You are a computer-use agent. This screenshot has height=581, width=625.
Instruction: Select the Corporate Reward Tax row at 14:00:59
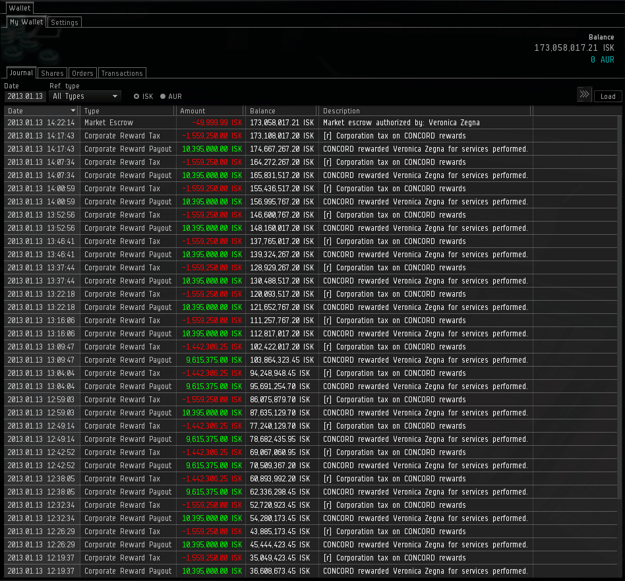pos(311,188)
